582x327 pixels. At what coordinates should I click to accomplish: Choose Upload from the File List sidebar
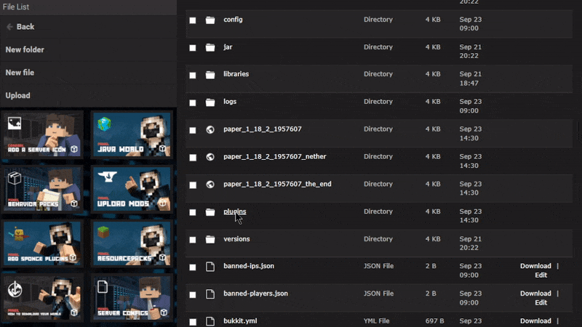(17, 96)
